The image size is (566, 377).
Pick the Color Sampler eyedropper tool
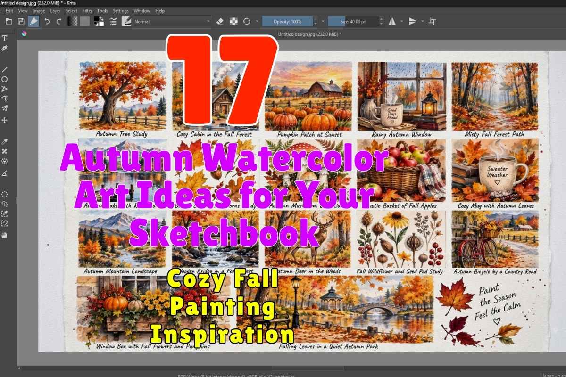click(5, 141)
